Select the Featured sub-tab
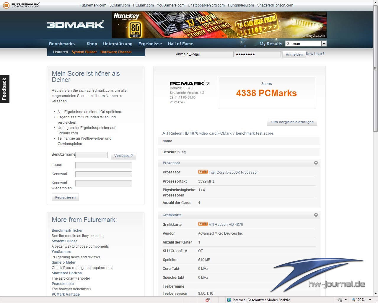This screenshot has height=303, width=378. pyautogui.click(x=61, y=52)
